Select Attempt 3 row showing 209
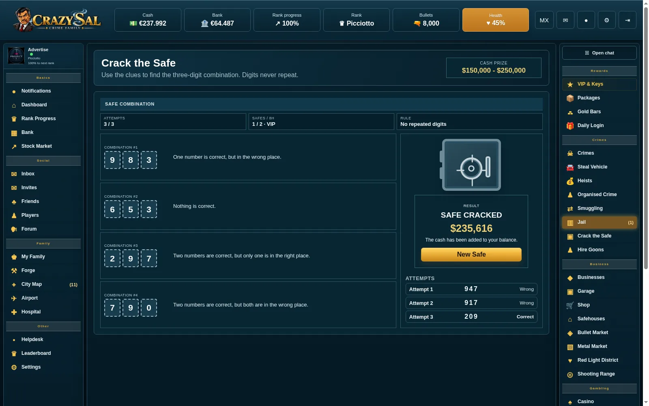The width and height of the screenshot is (649, 406). click(x=471, y=317)
